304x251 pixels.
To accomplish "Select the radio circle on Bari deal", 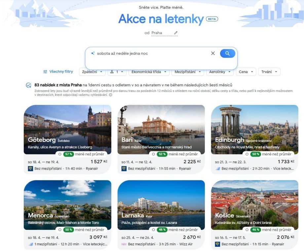I will click(153, 154).
